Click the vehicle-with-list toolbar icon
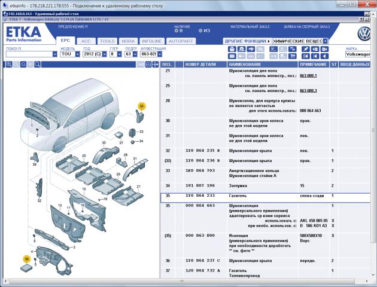Image resolution: width=377 pixels, height=287 pixels. click(x=273, y=49)
